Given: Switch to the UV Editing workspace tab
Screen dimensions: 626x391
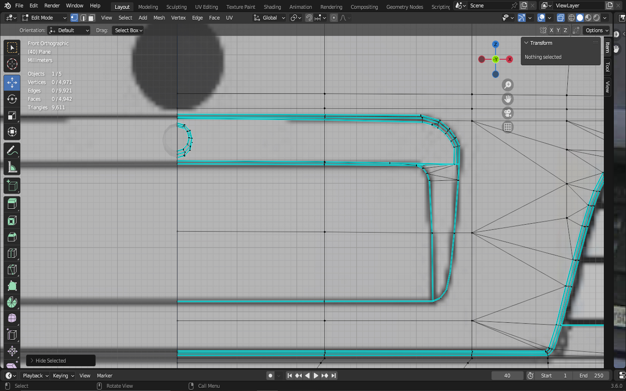Looking at the screenshot, I should pos(206,7).
